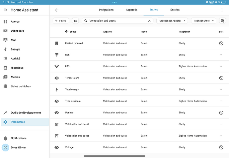Click the Temperature row eye icon

pos(57,78)
